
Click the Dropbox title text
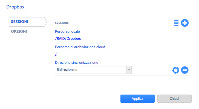pyautogui.click(x=15, y=7)
